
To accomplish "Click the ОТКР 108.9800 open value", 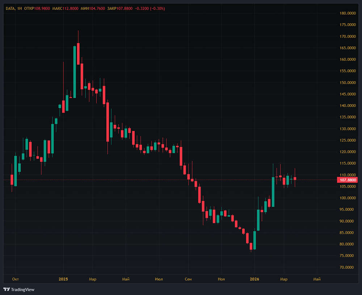I will point(37,9).
